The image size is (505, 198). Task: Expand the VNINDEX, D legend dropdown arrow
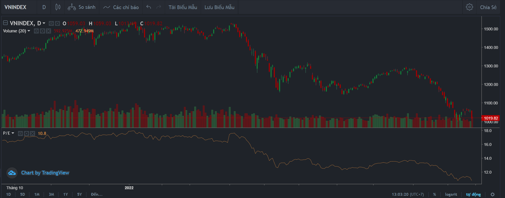(x=44, y=23)
